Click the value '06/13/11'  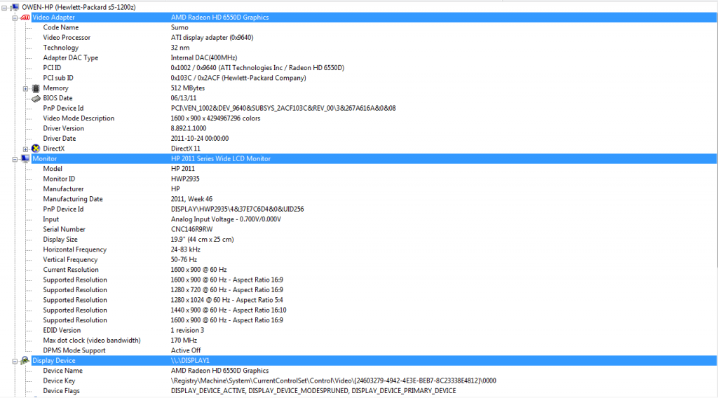(184, 98)
